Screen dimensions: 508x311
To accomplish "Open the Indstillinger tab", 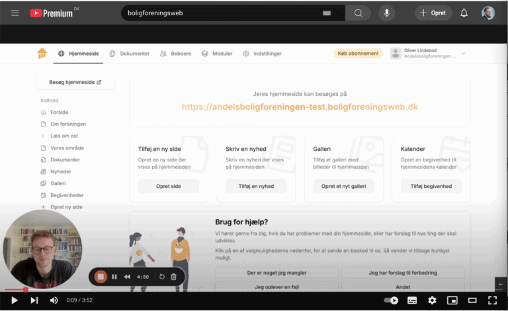I will point(263,54).
